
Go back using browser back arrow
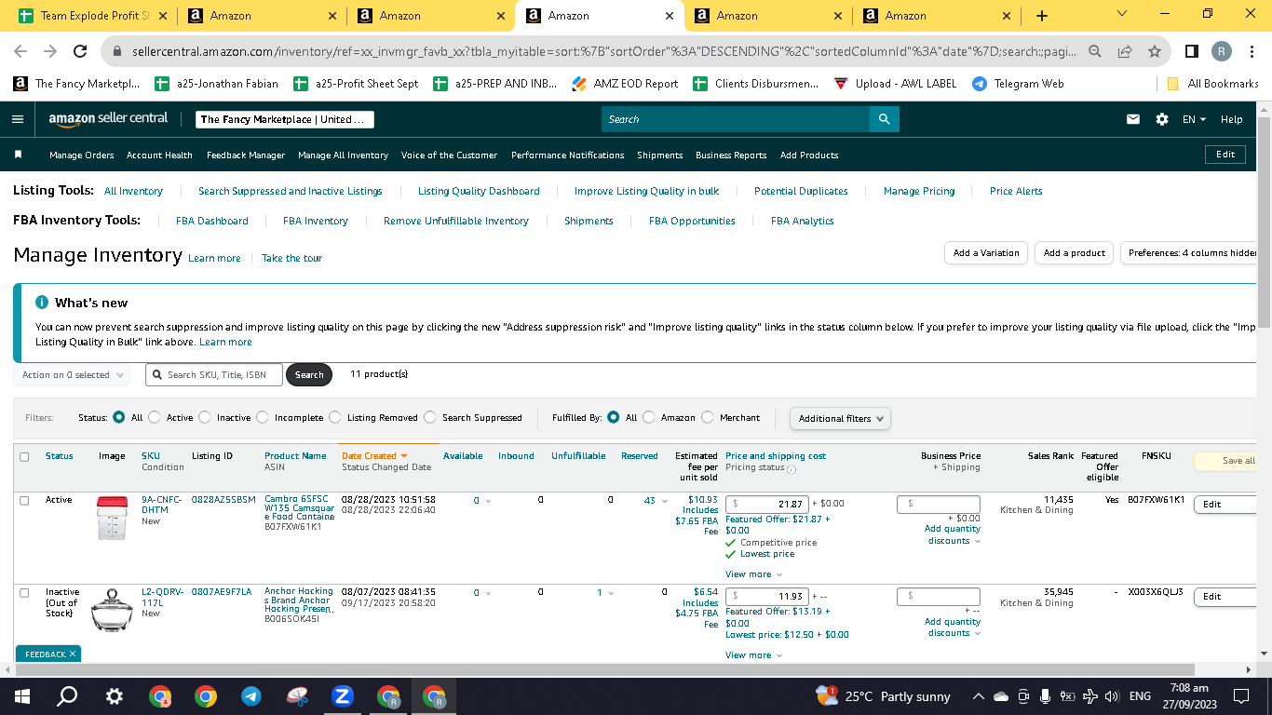tap(20, 51)
